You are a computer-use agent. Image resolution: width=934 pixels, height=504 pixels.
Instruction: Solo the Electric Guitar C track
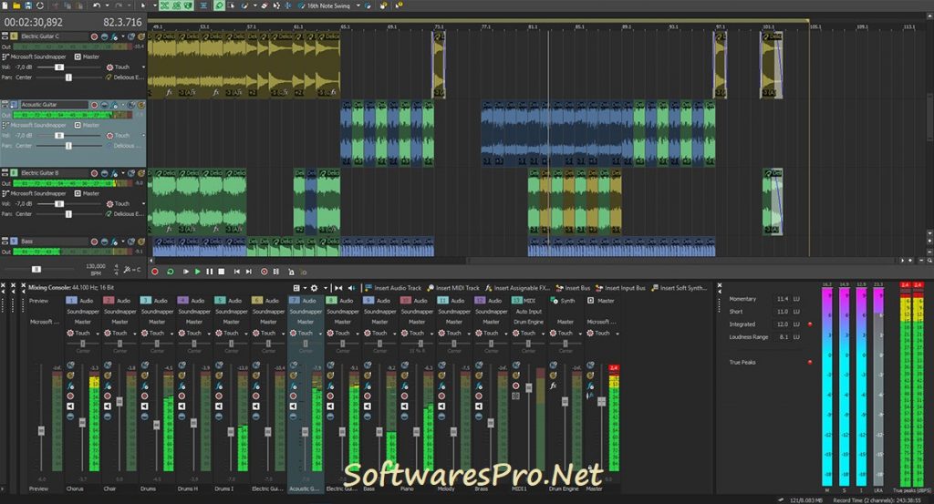tap(141, 36)
